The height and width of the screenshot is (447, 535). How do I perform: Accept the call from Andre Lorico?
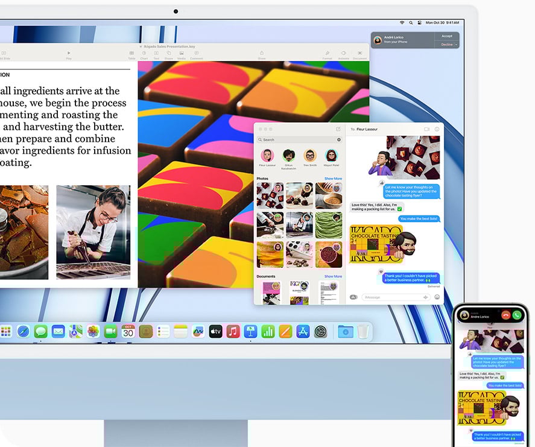pos(447,37)
